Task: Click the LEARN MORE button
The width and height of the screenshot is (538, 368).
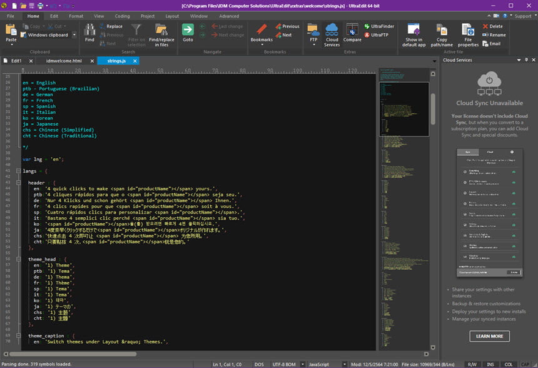Action: [489, 336]
